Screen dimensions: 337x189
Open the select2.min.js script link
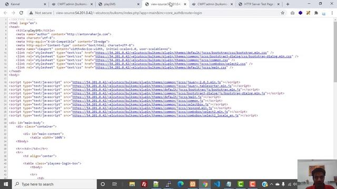pyautogui.click(x=150, y=112)
